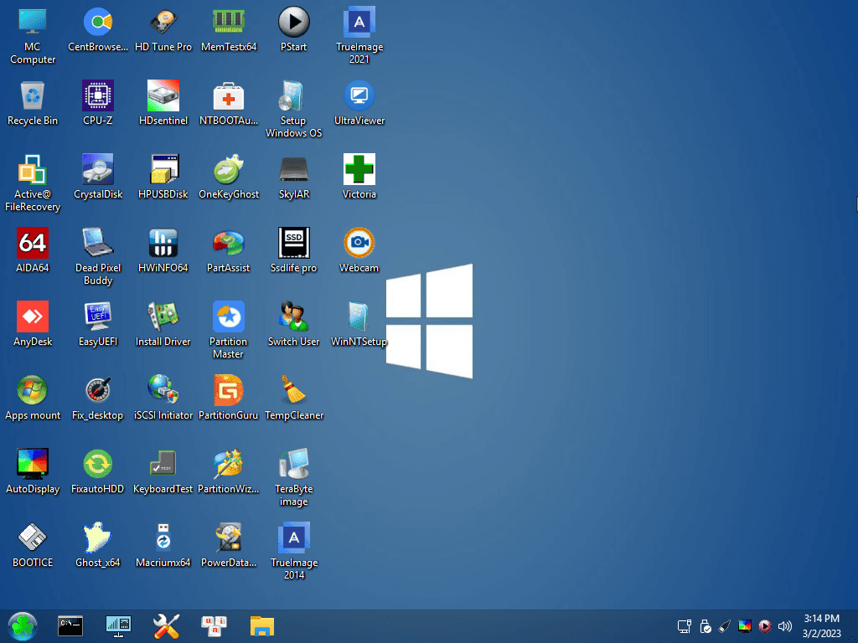Open the MC Computer desktop icon
858x643 pixels.
click(33, 22)
